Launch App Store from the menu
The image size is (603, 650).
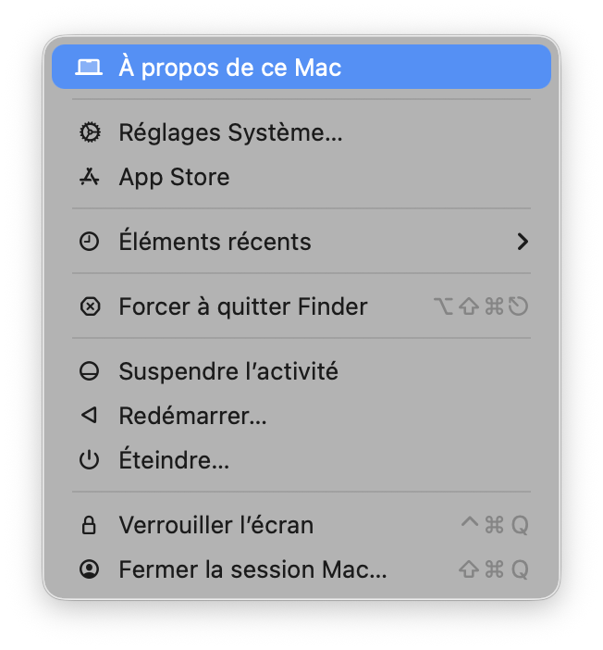coord(174,177)
